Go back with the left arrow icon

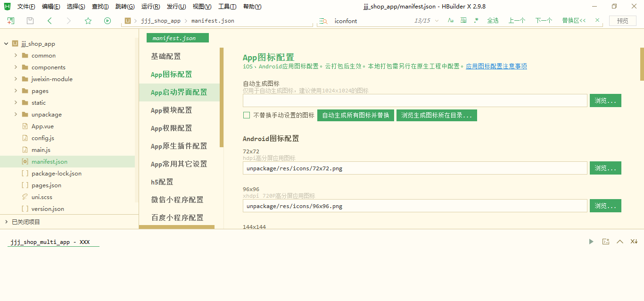coord(50,21)
